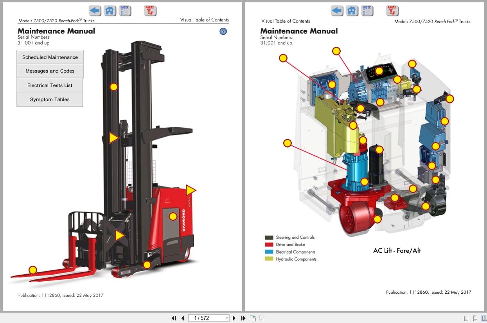This screenshot has width=487, height=323.
Task: Open the Scheduled Maintenance section
Action: point(50,57)
